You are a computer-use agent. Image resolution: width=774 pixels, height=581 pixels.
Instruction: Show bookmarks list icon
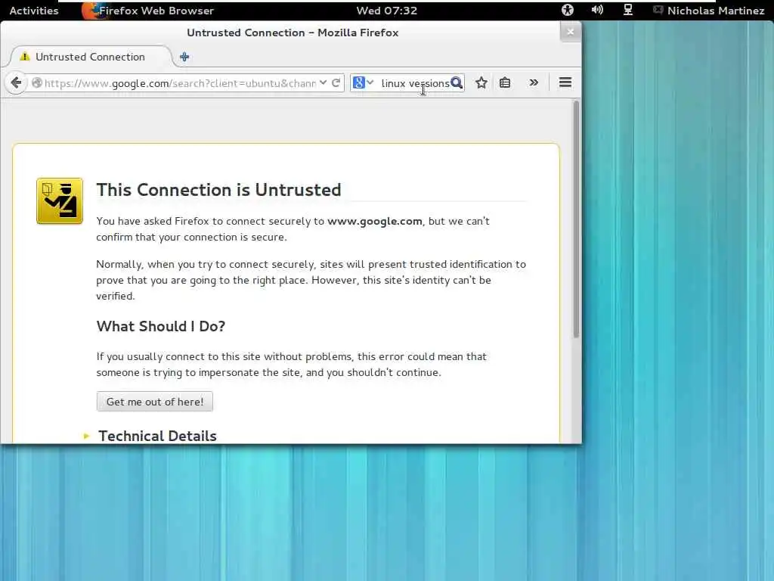504,82
